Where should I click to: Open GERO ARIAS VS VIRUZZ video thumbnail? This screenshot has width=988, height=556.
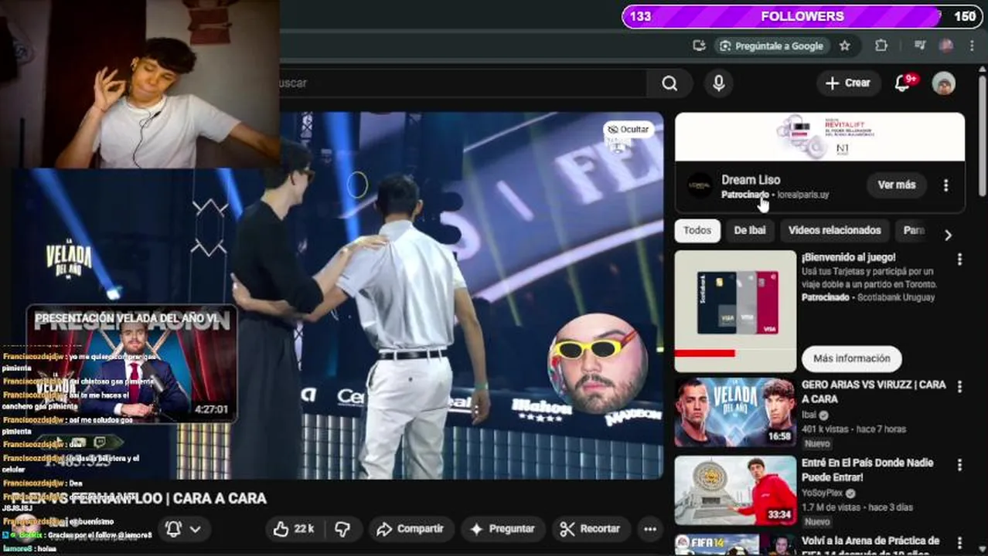pos(735,412)
